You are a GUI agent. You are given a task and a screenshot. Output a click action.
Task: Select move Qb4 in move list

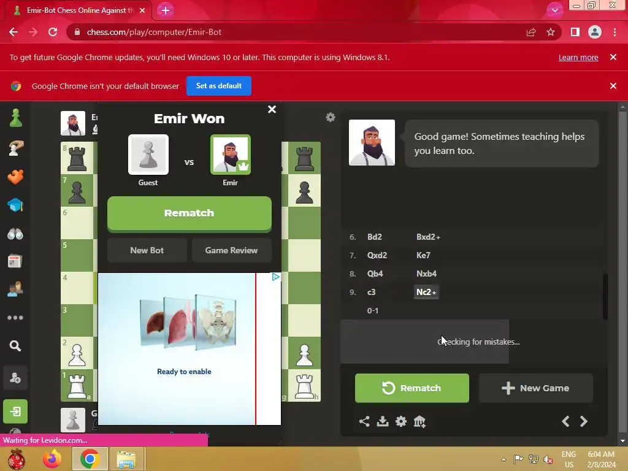coord(375,274)
